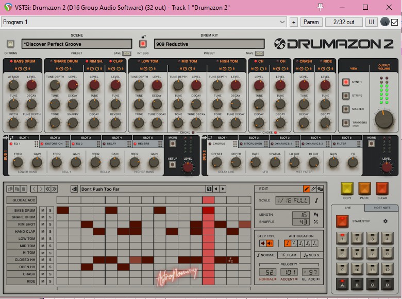This screenshot has width=402, height=299.
Task: Enable Synth view button
Action: 346,82
